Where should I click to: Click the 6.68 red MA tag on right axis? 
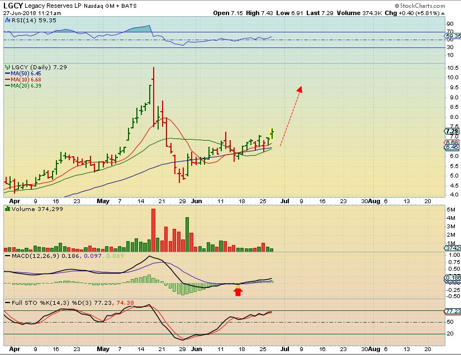pyautogui.click(x=452, y=142)
